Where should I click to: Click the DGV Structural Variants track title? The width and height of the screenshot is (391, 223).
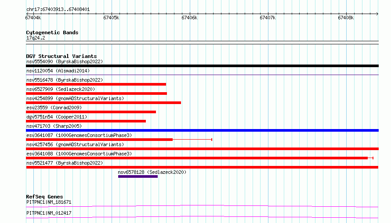[x=62, y=56]
